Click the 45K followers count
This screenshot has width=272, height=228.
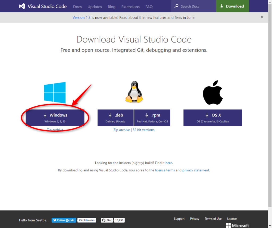coord(87,220)
